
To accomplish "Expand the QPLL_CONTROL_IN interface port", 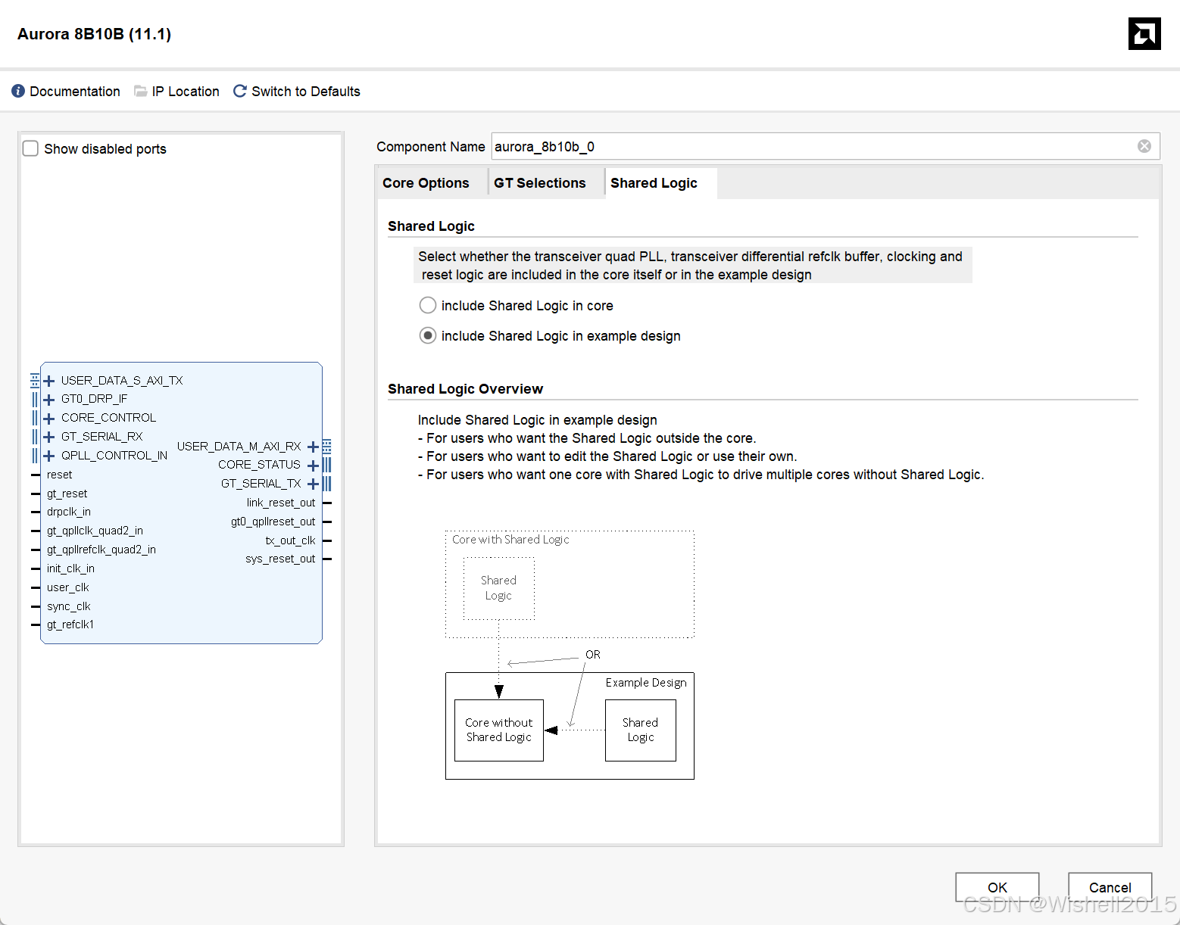I will pos(48,456).
